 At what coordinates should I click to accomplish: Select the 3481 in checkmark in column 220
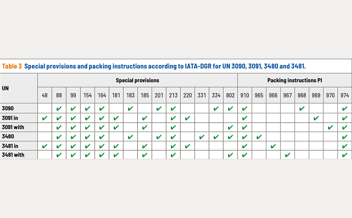[187, 146]
